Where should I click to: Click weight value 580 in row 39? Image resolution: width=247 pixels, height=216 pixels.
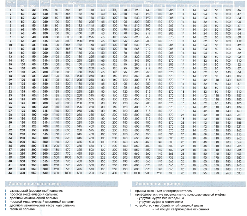239,158
